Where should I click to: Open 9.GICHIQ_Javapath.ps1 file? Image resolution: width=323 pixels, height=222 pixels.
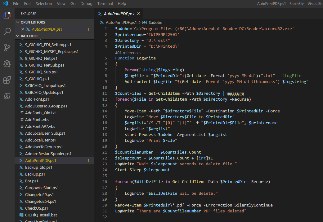tap(54, 85)
